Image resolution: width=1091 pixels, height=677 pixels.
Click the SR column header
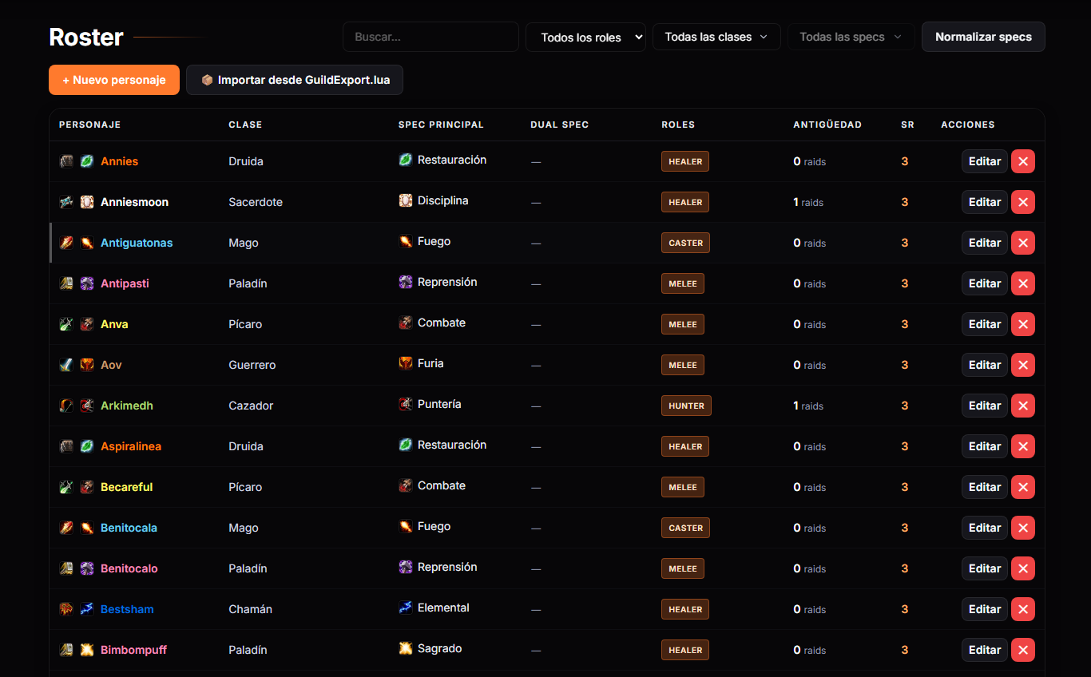pos(907,125)
